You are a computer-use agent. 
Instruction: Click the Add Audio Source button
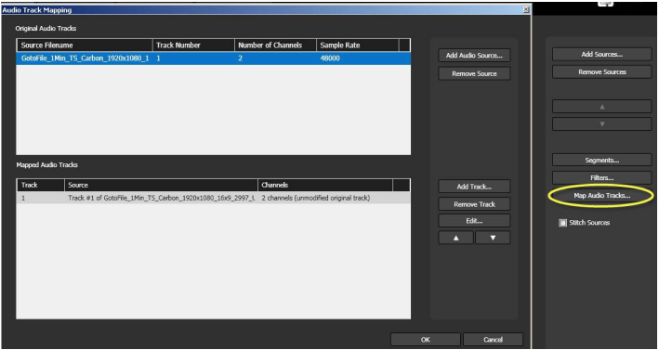(474, 56)
